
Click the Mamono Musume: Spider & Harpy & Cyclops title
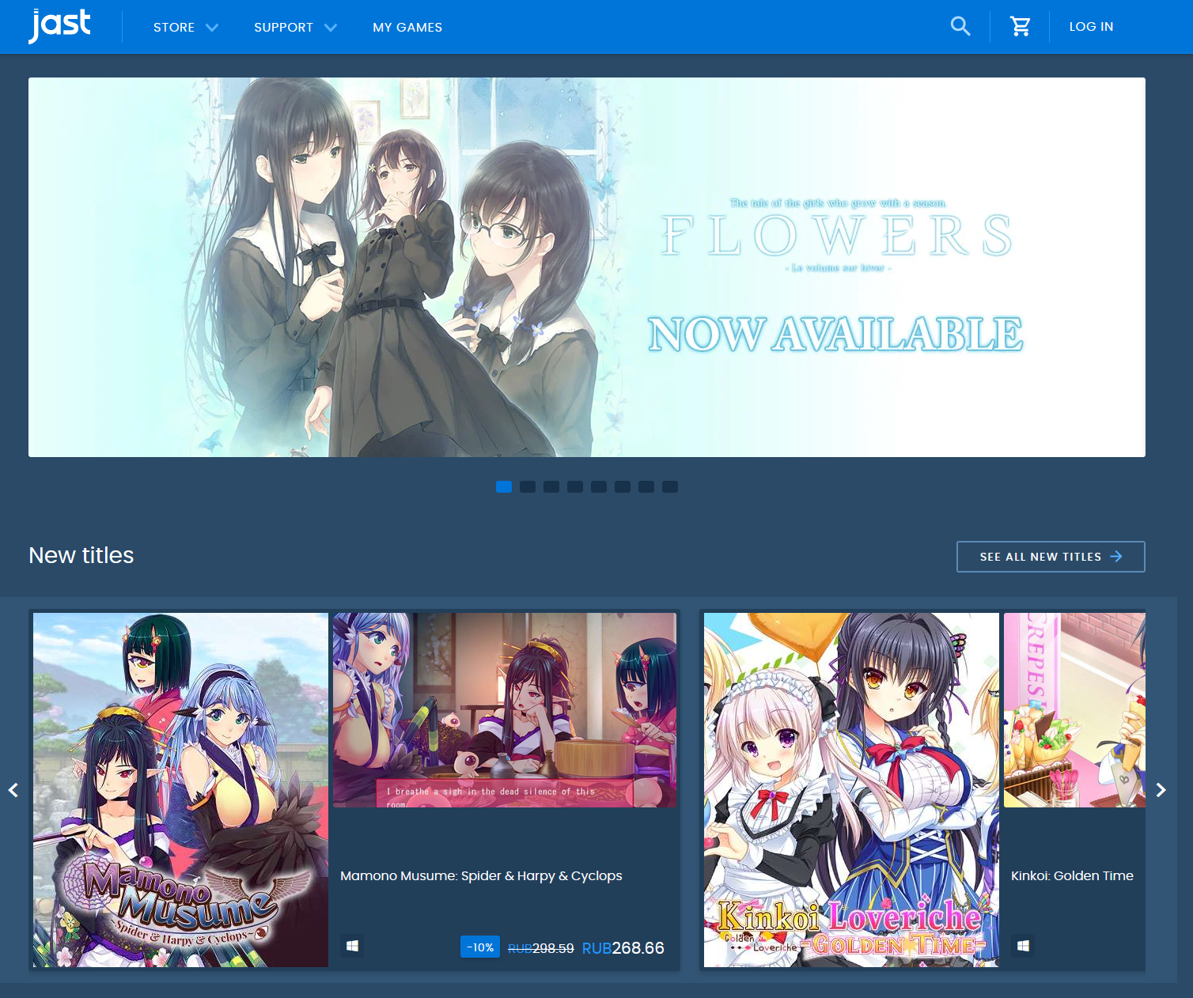(481, 876)
